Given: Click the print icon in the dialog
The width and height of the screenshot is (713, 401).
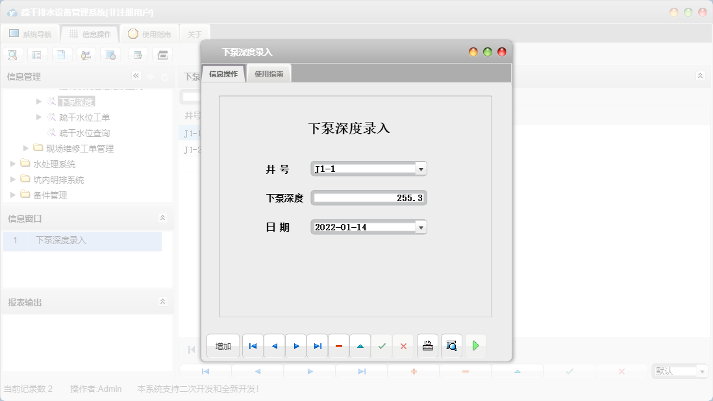Looking at the screenshot, I should [x=427, y=346].
